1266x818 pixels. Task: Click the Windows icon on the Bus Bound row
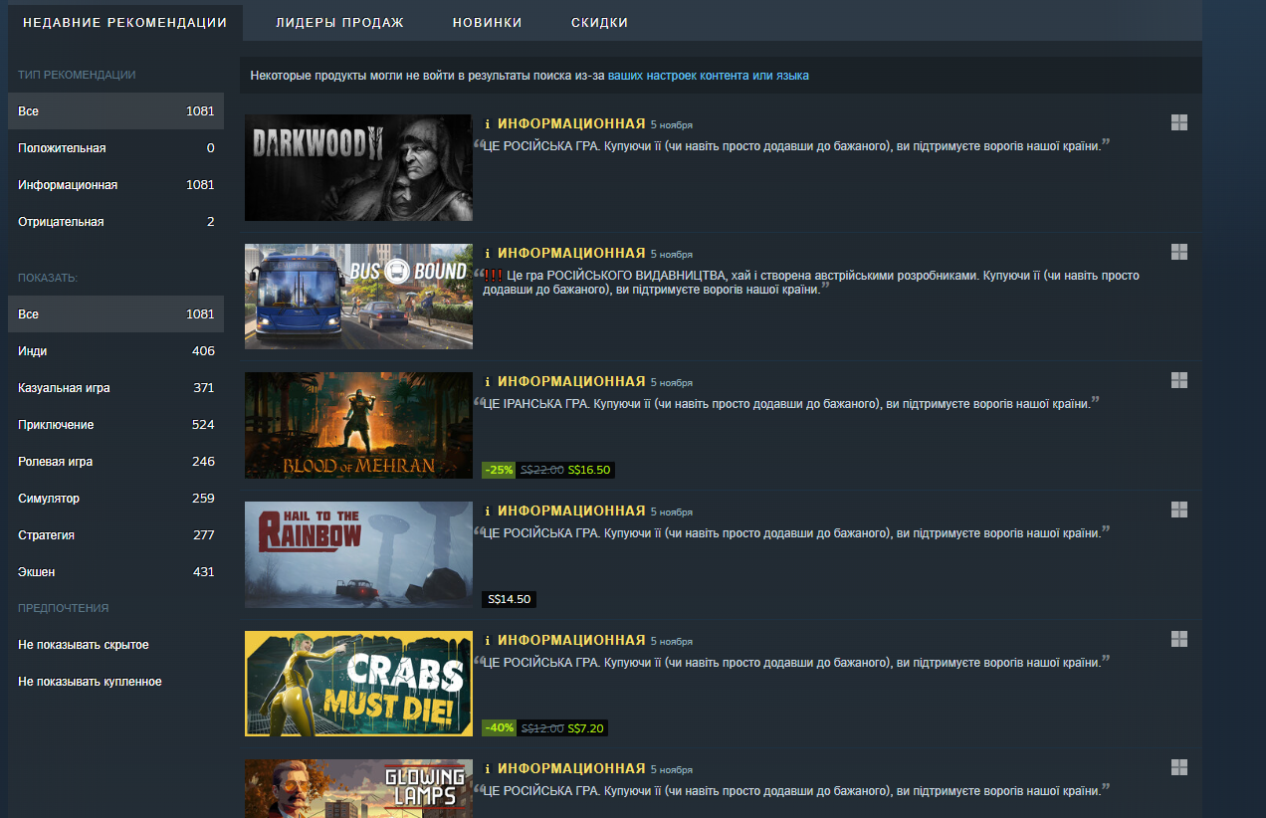[x=1179, y=252]
